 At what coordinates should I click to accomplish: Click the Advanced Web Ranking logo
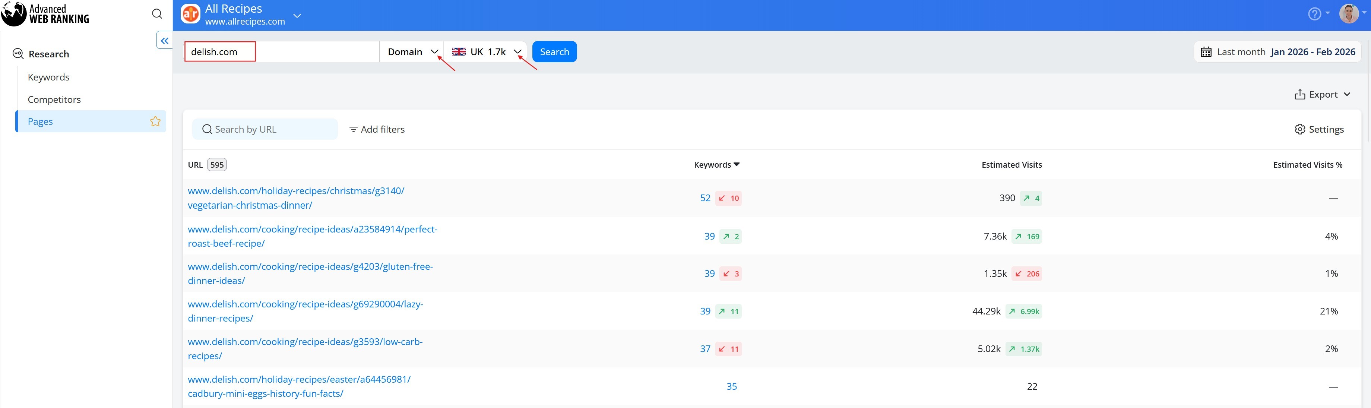pyautogui.click(x=45, y=14)
